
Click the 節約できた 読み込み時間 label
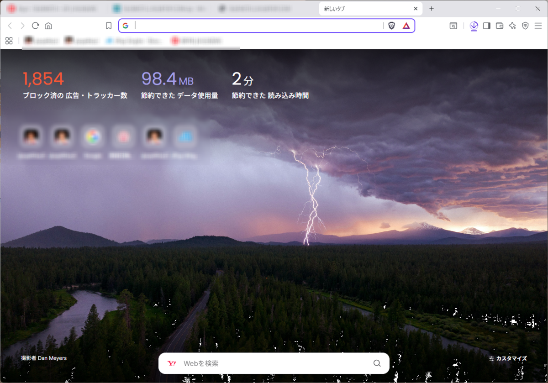point(270,96)
